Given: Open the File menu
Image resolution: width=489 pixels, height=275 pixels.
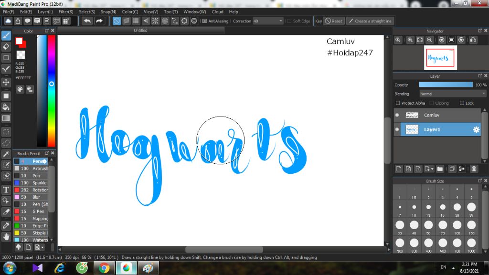Looking at the screenshot, I should pos(9,11).
